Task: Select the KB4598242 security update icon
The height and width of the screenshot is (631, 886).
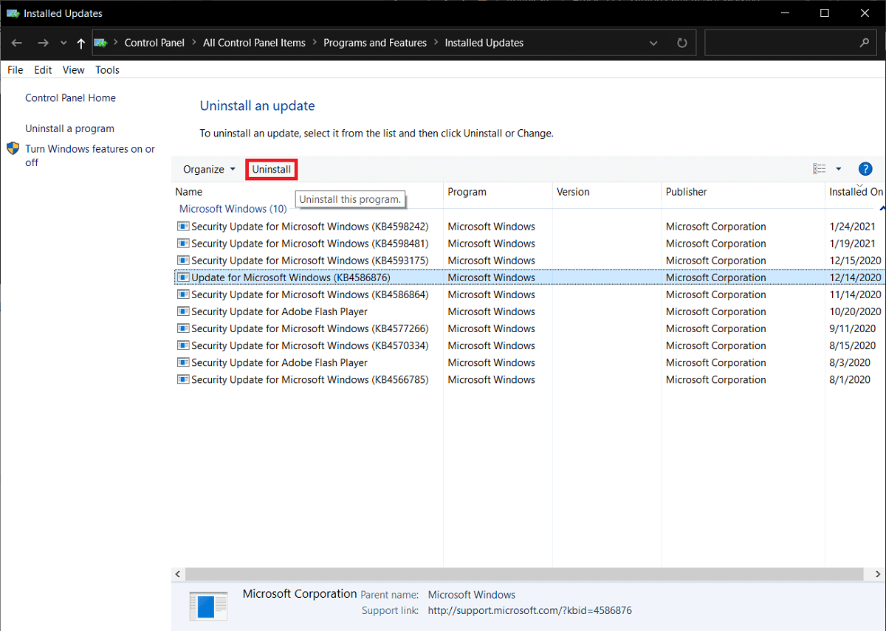Action: 183,226
